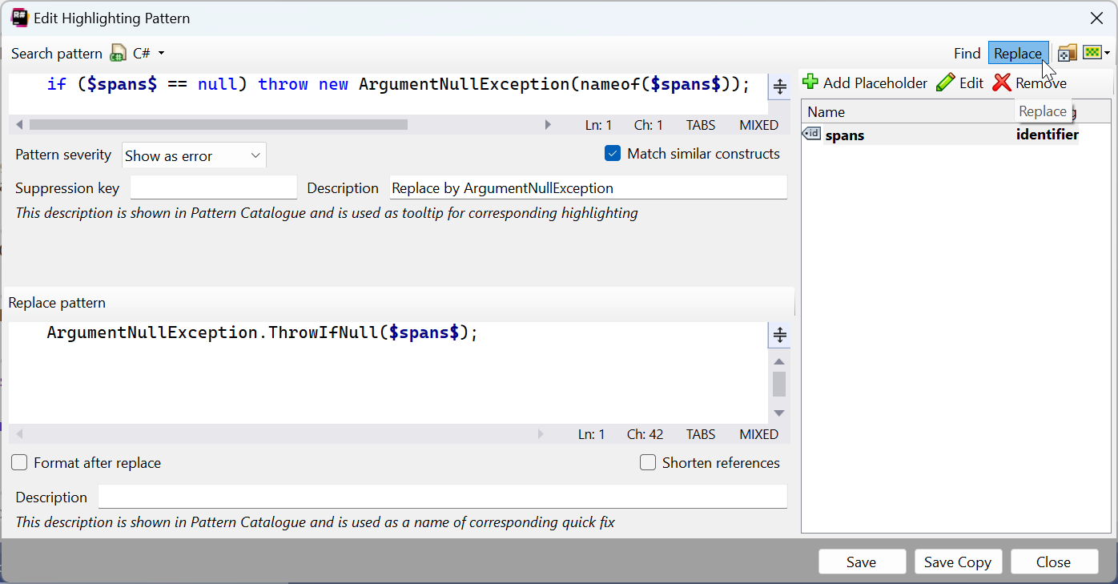Uncheck Match similar constructs
1118x584 pixels.
click(613, 153)
